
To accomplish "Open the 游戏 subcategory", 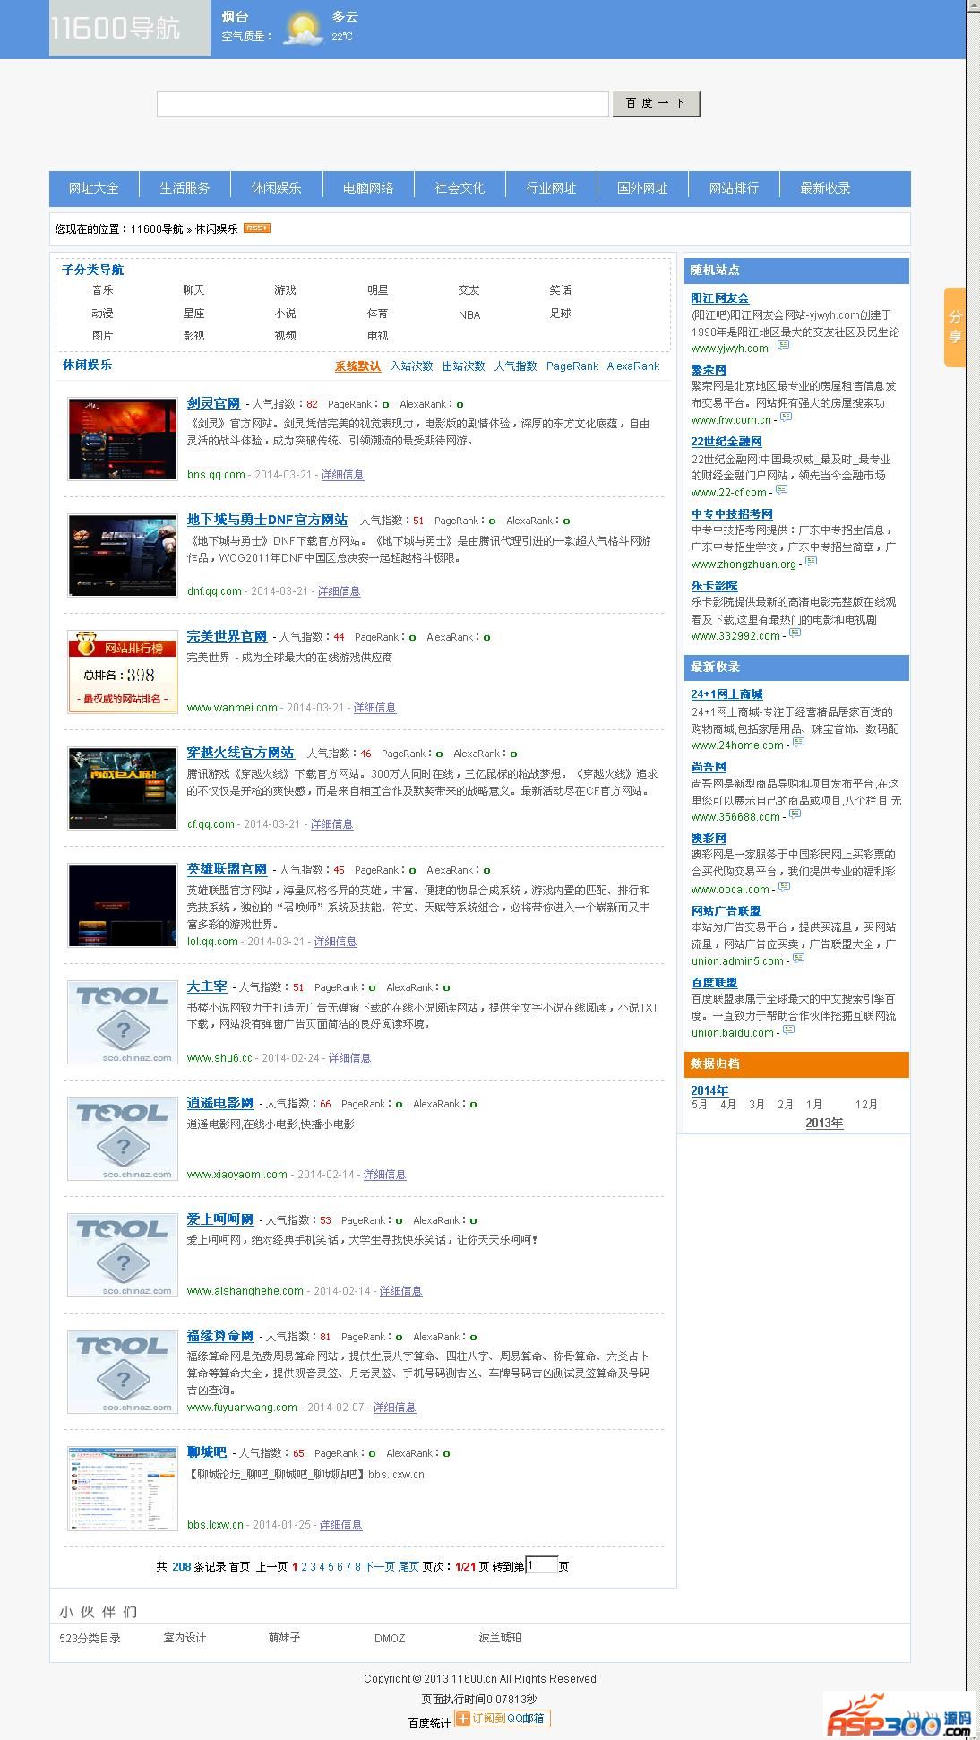I will (286, 290).
